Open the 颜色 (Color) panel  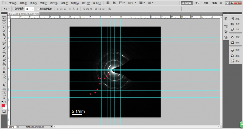235,19
